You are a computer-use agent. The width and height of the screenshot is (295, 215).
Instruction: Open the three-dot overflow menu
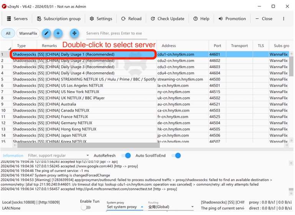click(283, 18)
